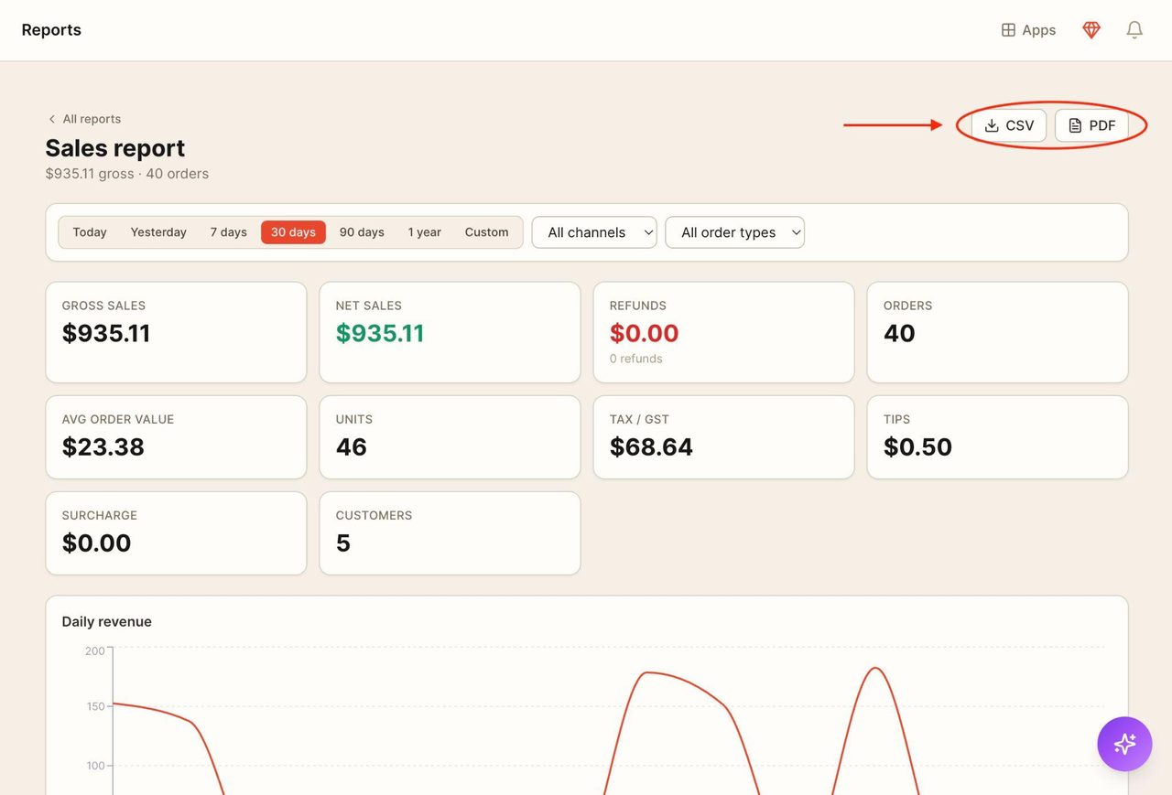Click the Avg Order Value $23.38
The height and width of the screenshot is (795, 1172).
(103, 446)
